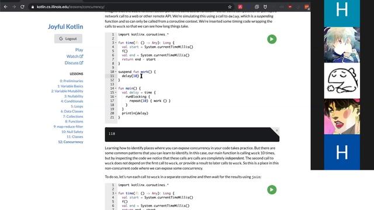374x210 pixels.
Task: Go to lesson 5: Loops
Action: (x=77, y=106)
